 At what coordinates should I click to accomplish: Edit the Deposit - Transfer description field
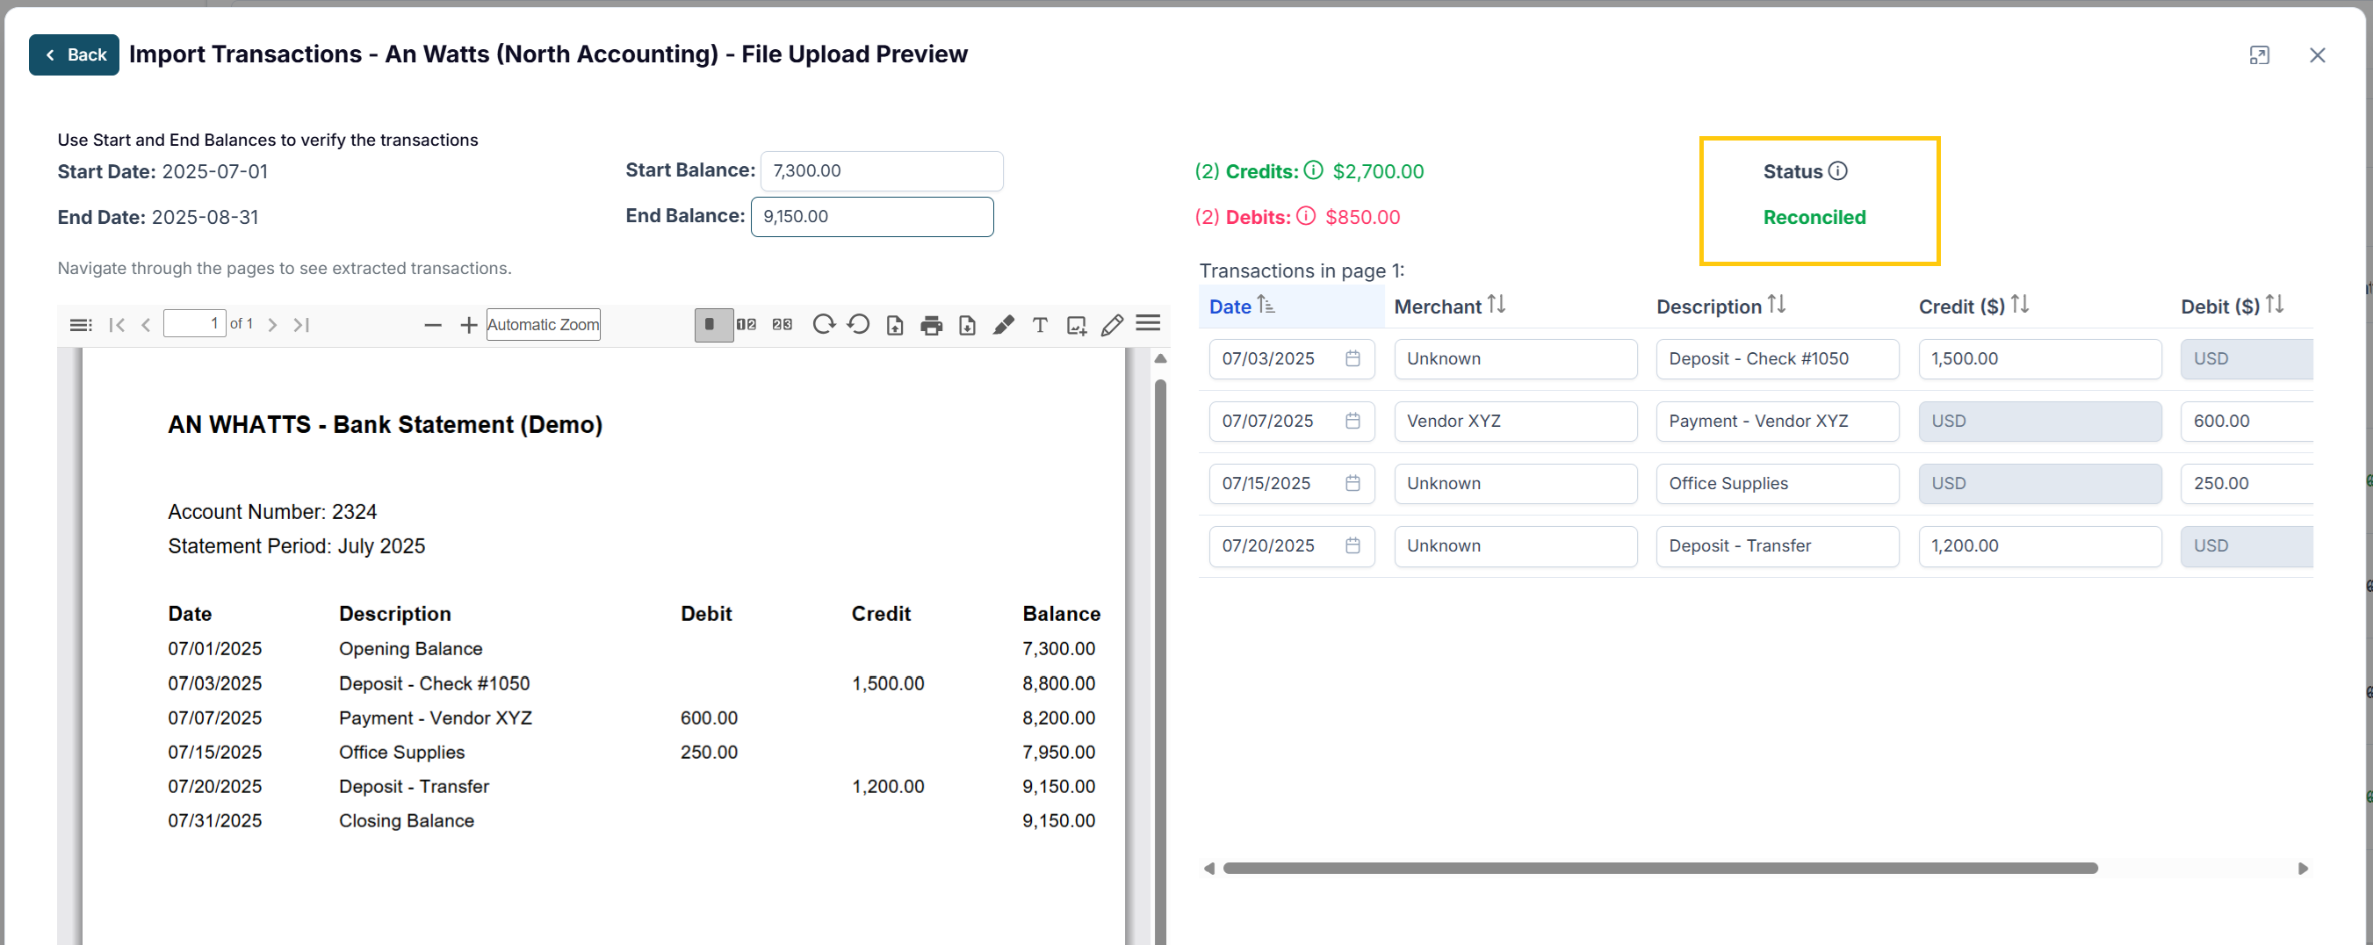coord(1777,546)
